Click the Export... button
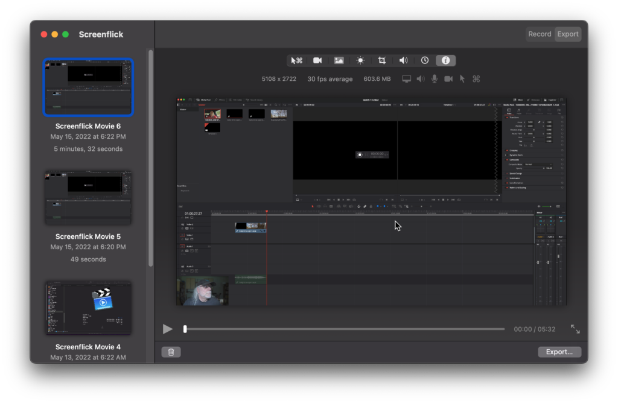Image resolution: width=618 pixels, height=403 pixels. (559, 352)
